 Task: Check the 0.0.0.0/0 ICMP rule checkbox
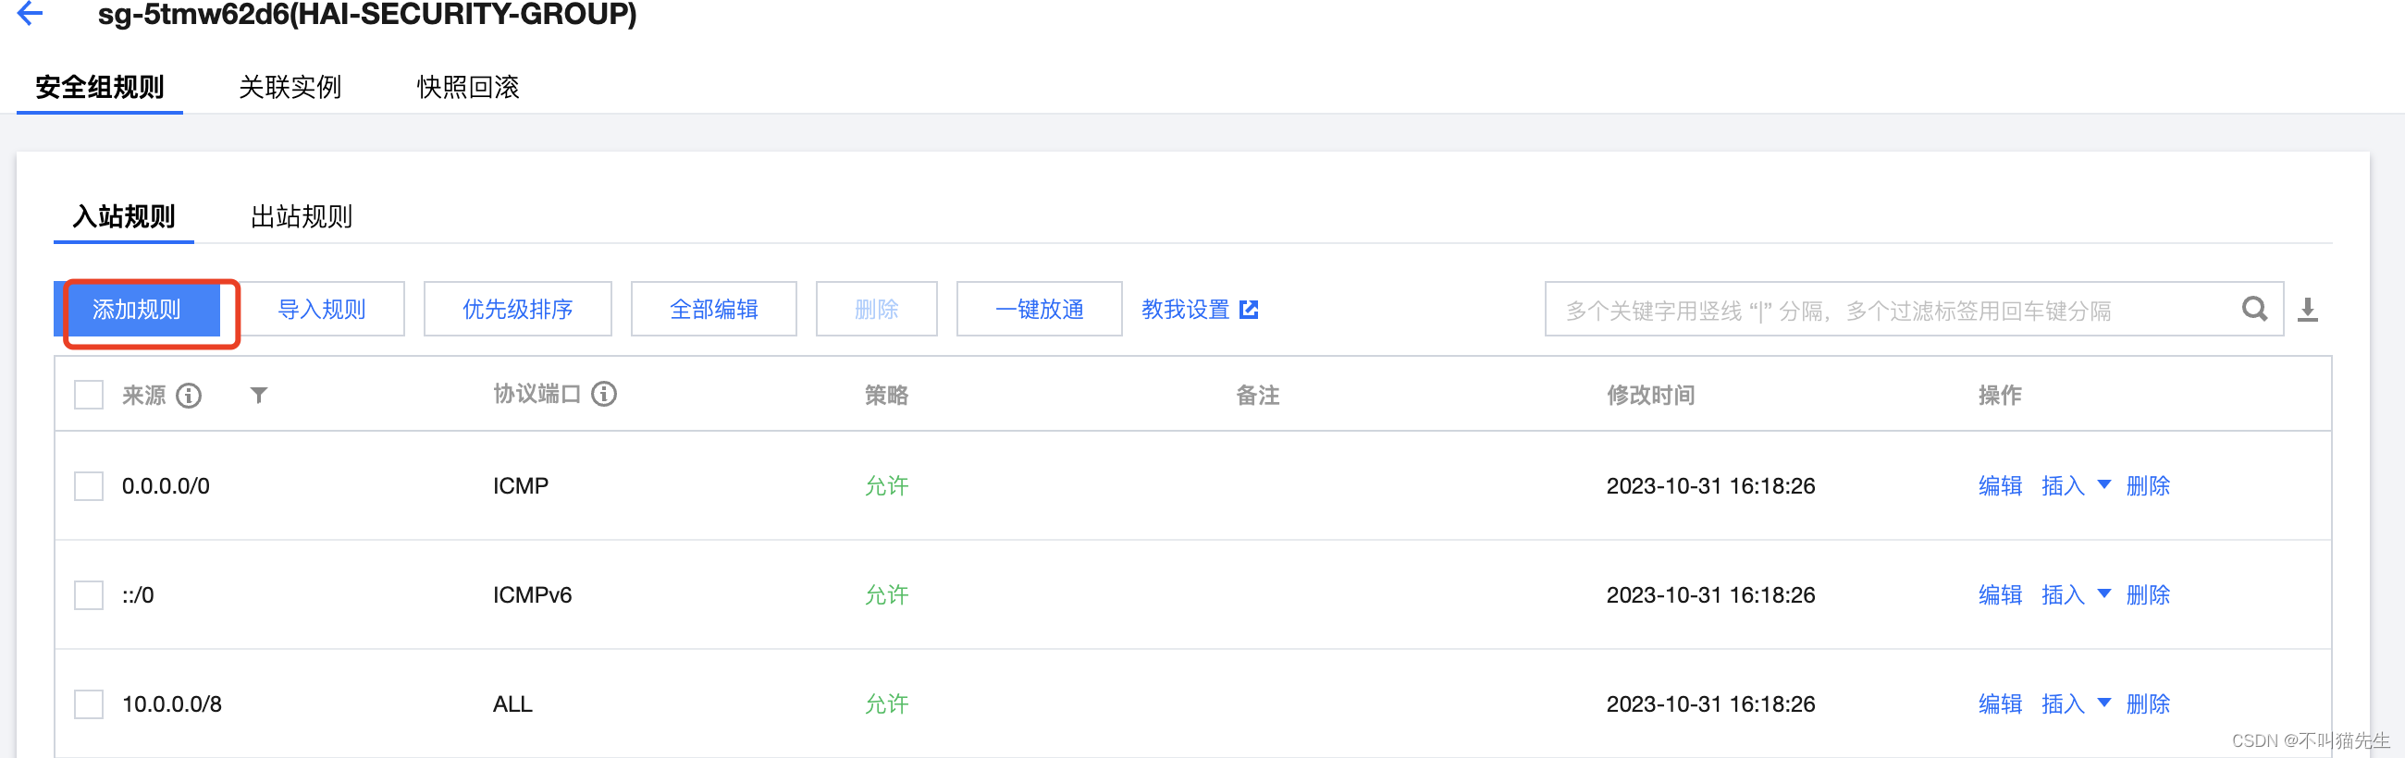coord(89,485)
